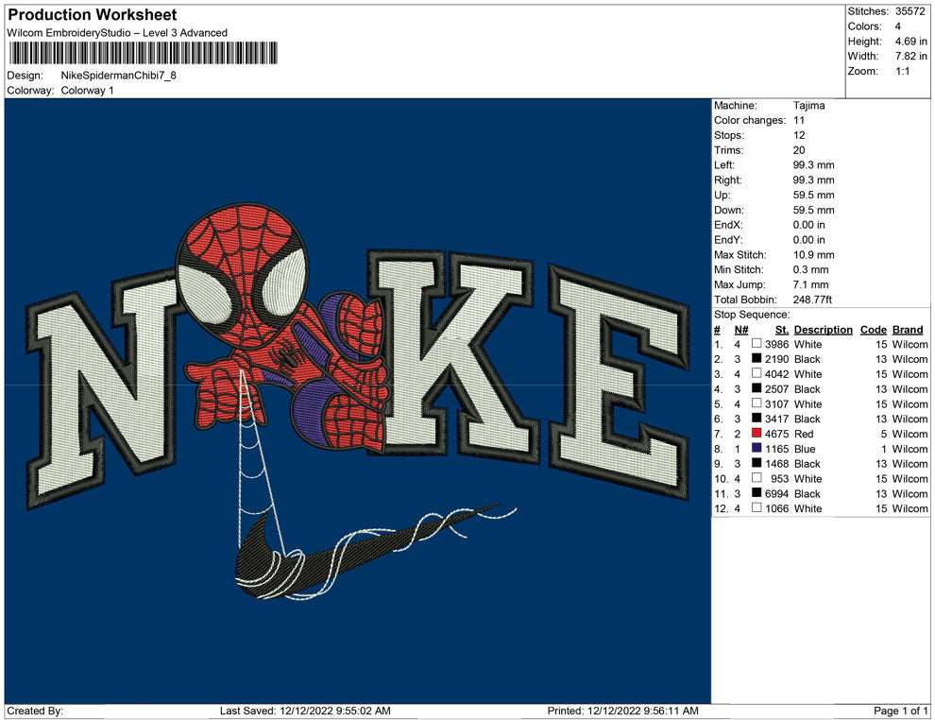This screenshot has width=935, height=720.
Task: Select the 'Production Worksheet' title
Action: coord(93,15)
